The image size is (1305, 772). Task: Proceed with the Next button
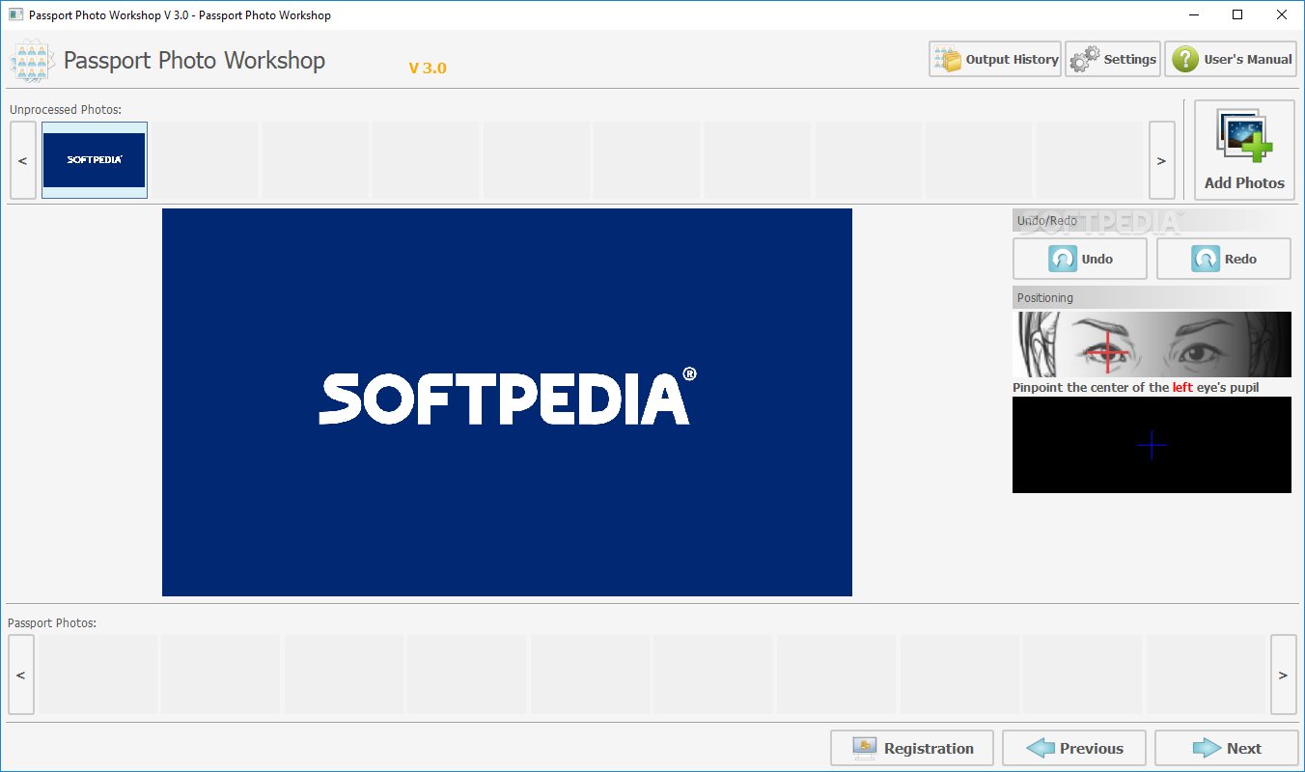click(x=1227, y=748)
